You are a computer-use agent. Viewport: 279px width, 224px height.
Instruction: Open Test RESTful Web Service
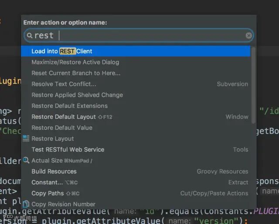point(136,150)
